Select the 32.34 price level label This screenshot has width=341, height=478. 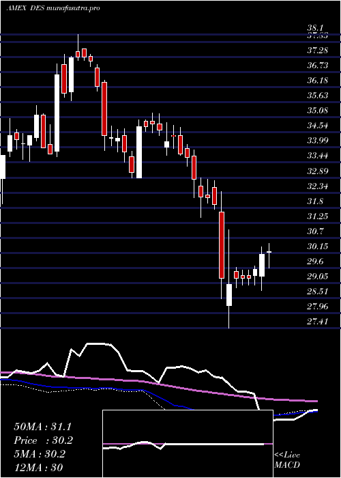tap(317, 186)
